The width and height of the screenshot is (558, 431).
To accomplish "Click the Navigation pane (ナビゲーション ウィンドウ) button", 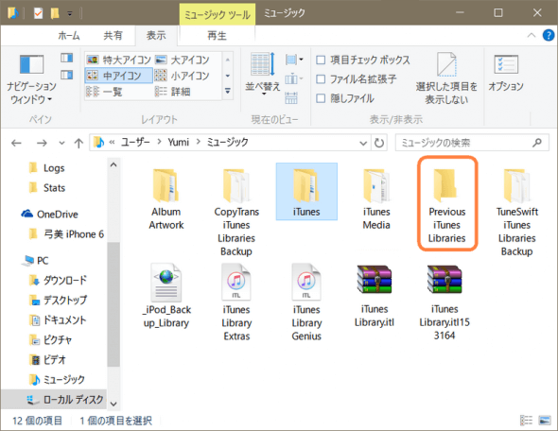I will click(x=31, y=79).
